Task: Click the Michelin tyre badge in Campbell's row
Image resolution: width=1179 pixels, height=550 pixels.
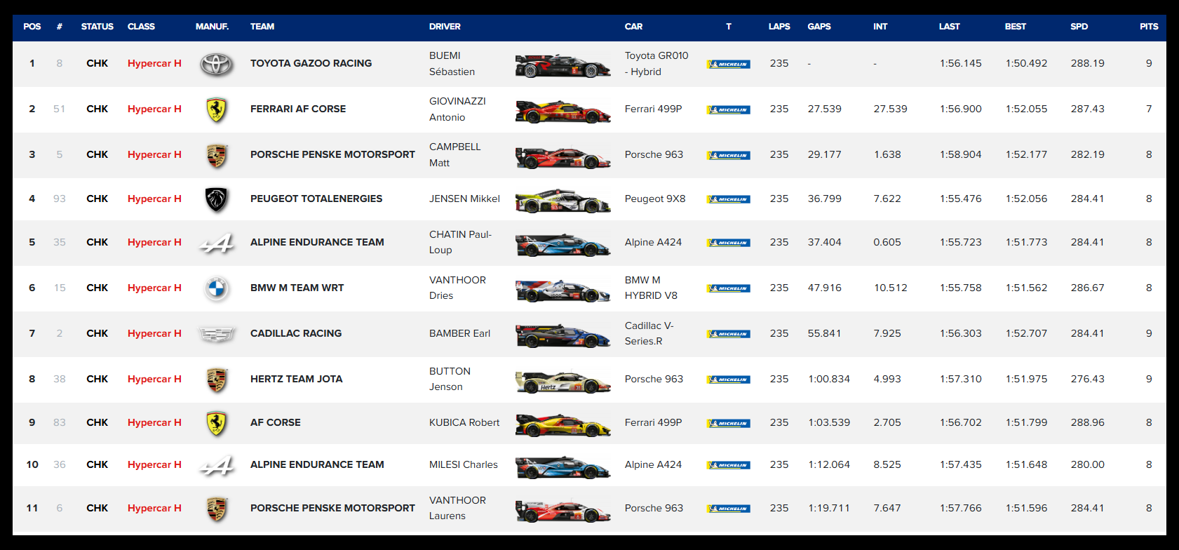Action: [x=729, y=155]
